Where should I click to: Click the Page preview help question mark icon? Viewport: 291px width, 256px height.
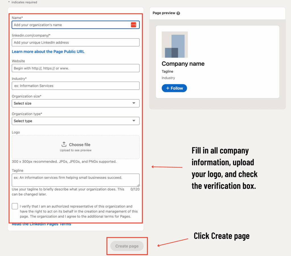click(x=178, y=13)
